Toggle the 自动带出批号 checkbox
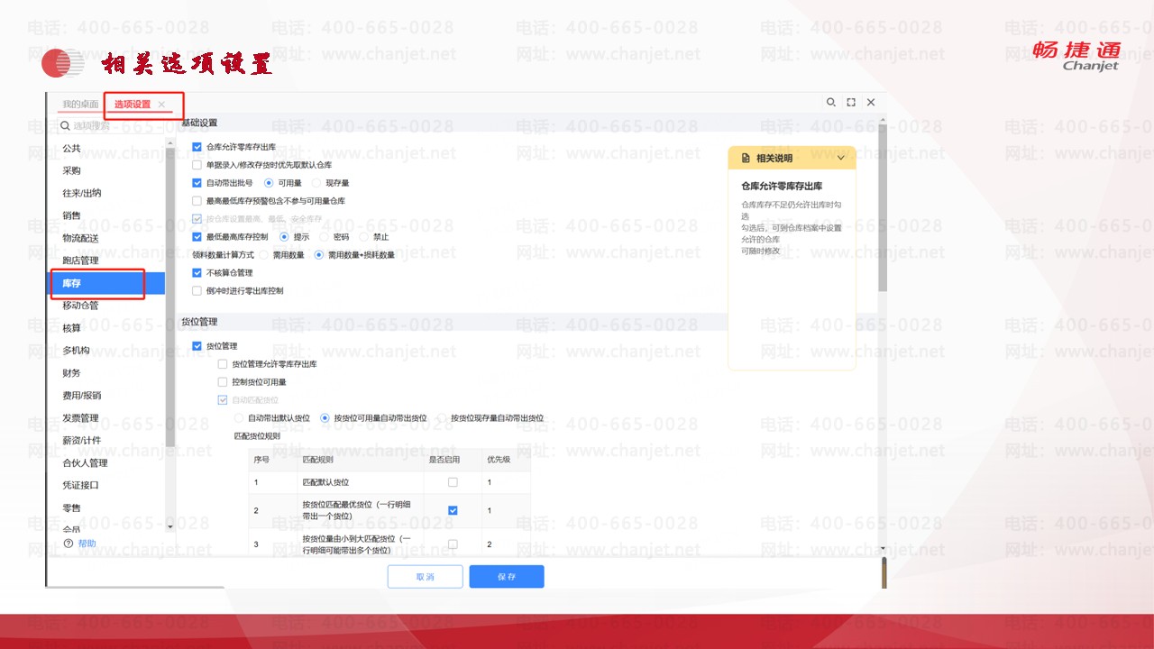Viewport: 1154px width, 649px height. pos(197,183)
